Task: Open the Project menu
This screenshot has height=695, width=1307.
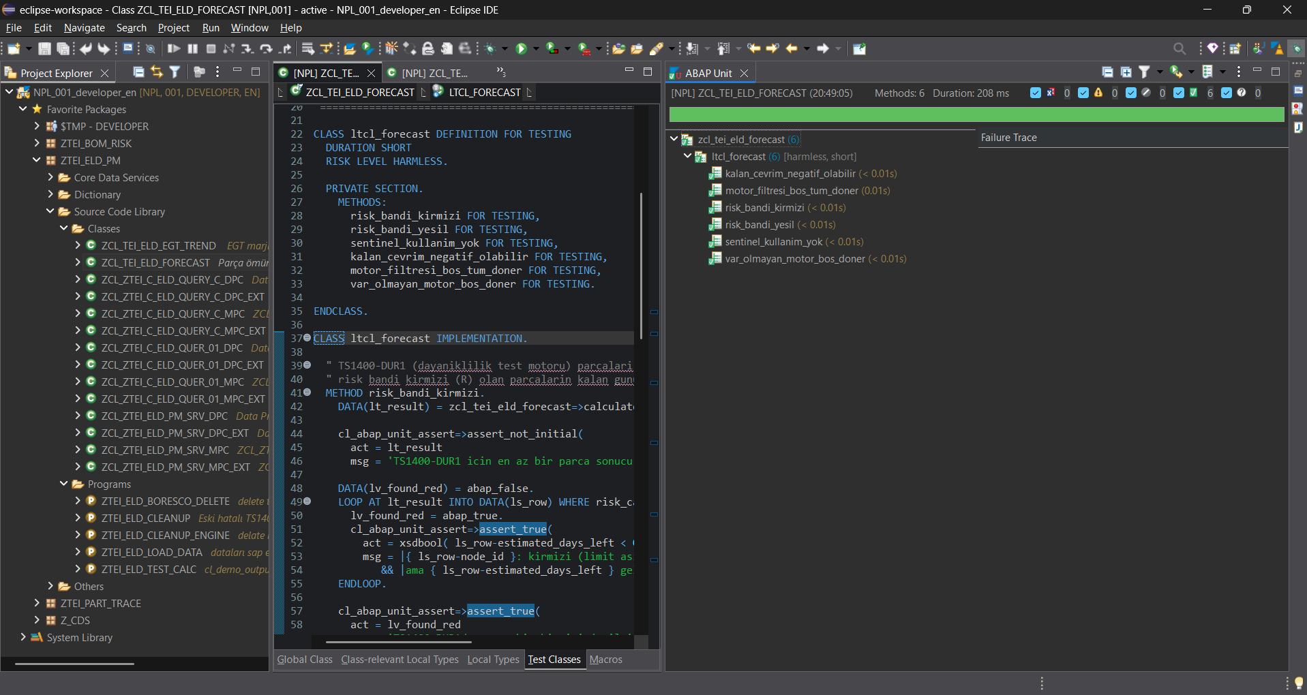Action: tap(174, 28)
